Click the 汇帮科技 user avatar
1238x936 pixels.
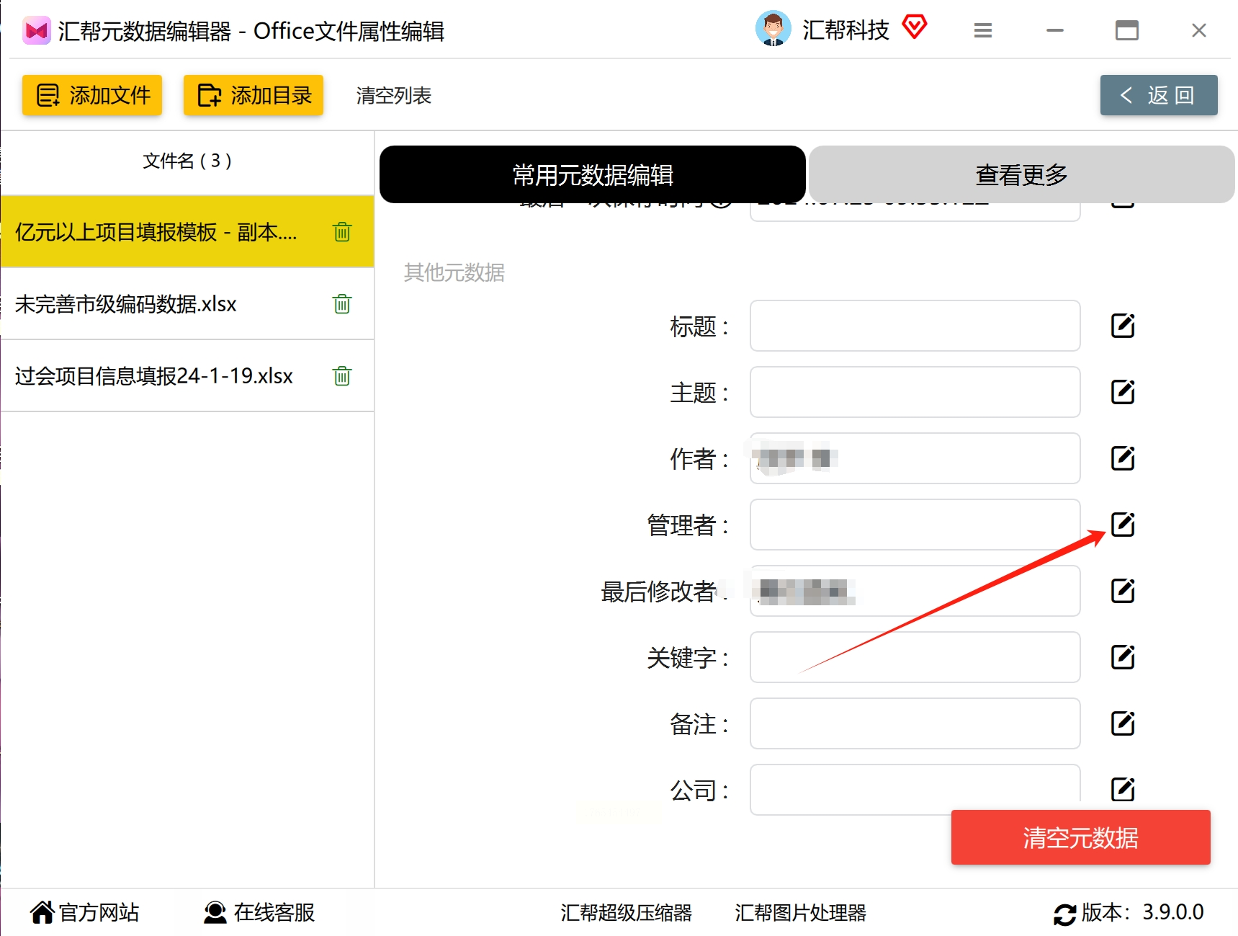773,29
